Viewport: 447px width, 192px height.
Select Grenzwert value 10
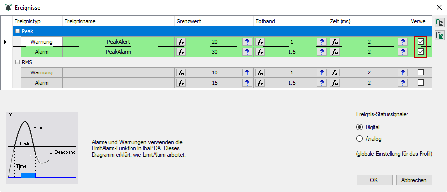[214, 72]
